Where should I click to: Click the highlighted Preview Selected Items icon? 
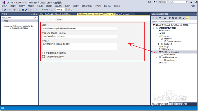pyautogui.click(x=187, y=18)
